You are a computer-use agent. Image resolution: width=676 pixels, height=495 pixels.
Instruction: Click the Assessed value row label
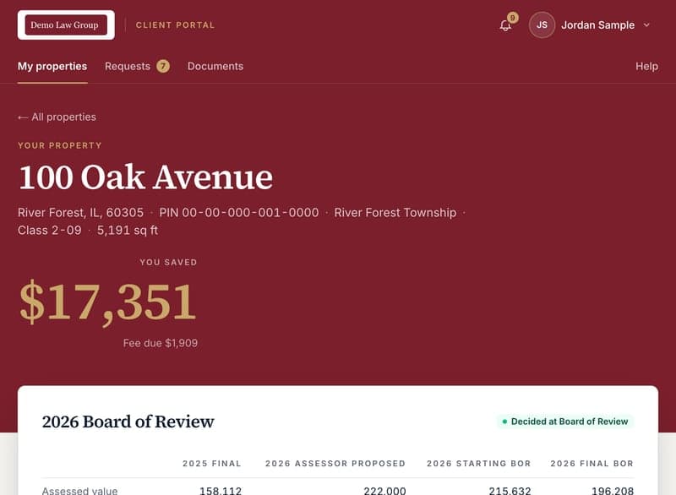click(x=79, y=491)
